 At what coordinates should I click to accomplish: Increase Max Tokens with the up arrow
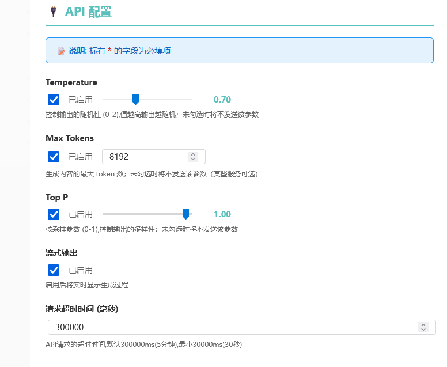(x=193, y=154)
